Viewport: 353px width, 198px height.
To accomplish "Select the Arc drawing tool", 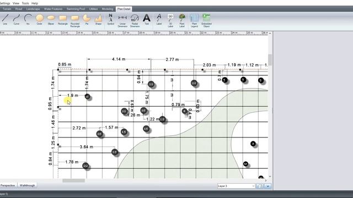I will coord(28,20).
